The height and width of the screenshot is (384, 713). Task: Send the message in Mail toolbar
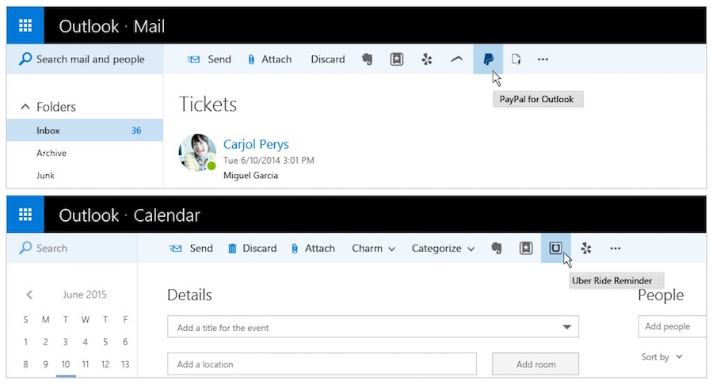[x=209, y=59]
